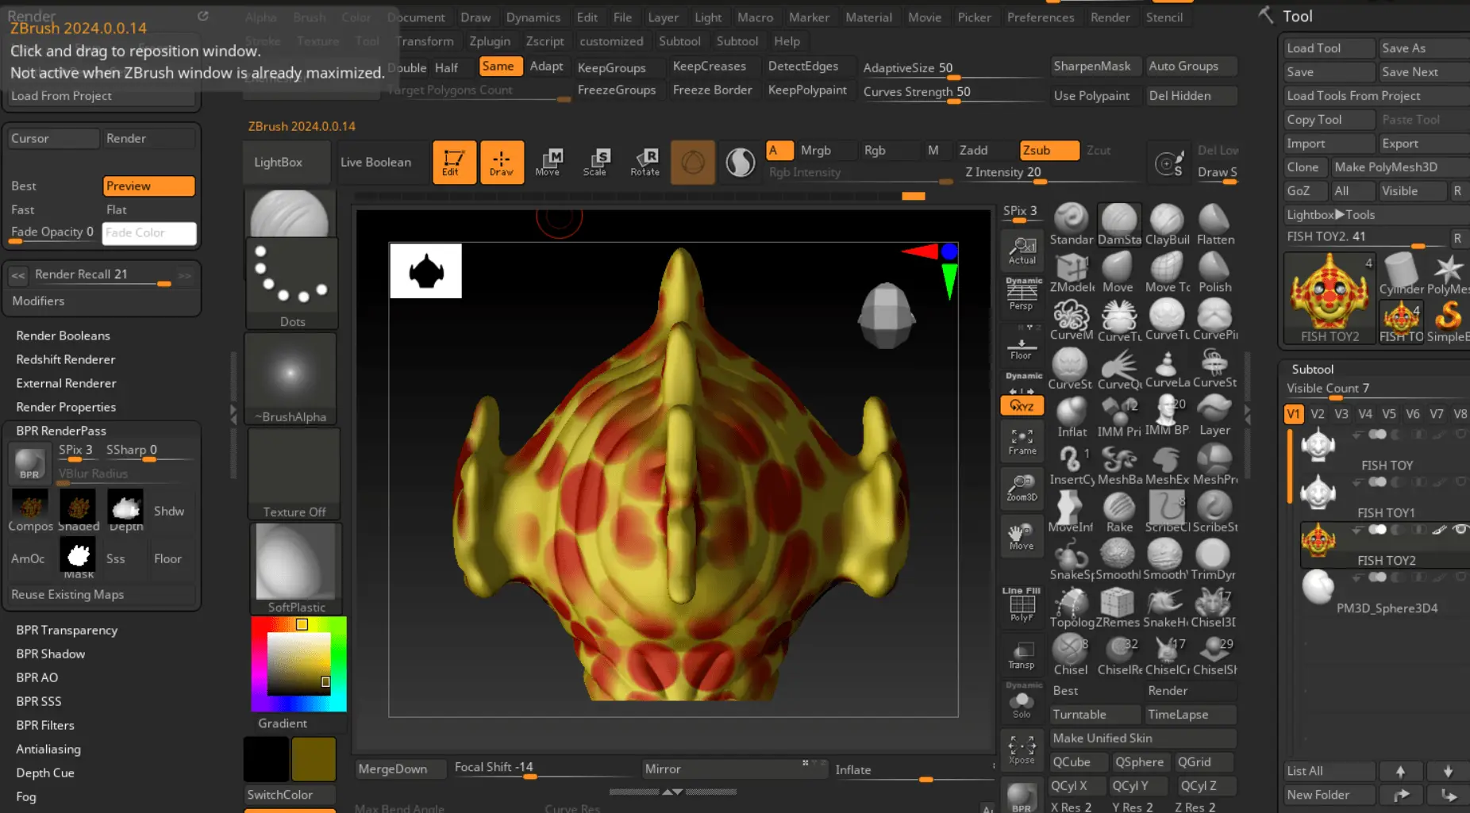
Task: Click the LightBox button
Action: click(278, 162)
